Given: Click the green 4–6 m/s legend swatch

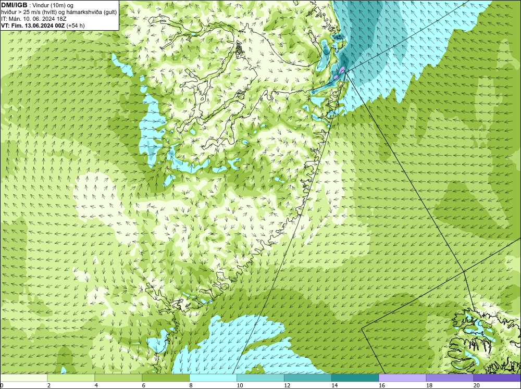Looking at the screenshot, I should (118, 378).
